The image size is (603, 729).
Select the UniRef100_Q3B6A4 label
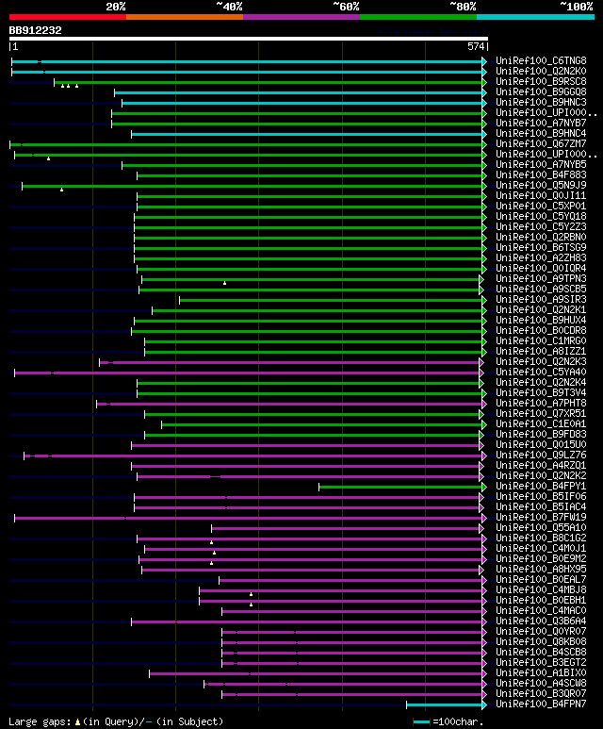pyautogui.click(x=541, y=621)
